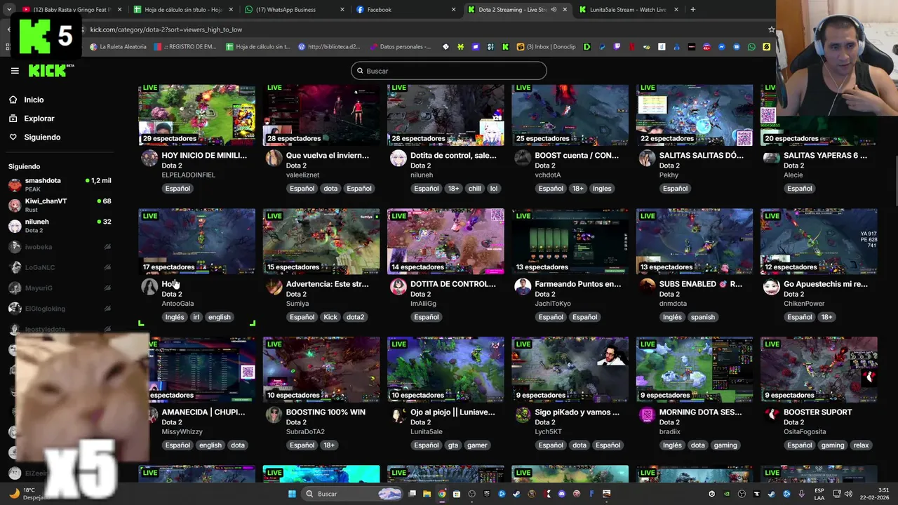Open the (3) Inbox Donoclip bookmark
This screenshot has width=898, height=505.
(x=546, y=47)
